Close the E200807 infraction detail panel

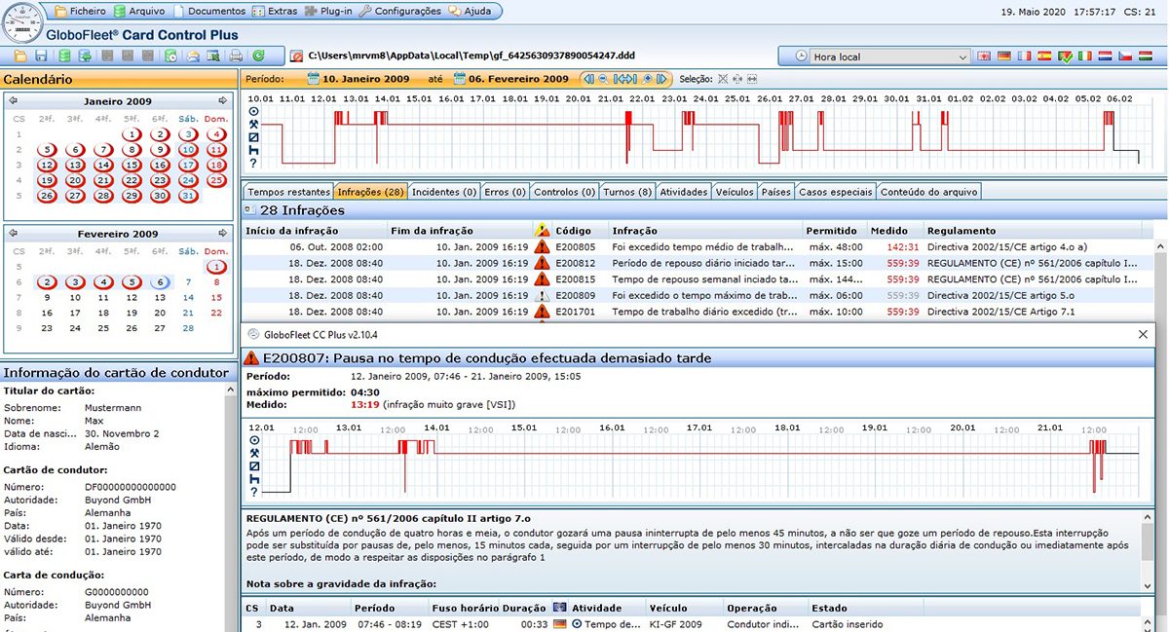[x=1144, y=334]
